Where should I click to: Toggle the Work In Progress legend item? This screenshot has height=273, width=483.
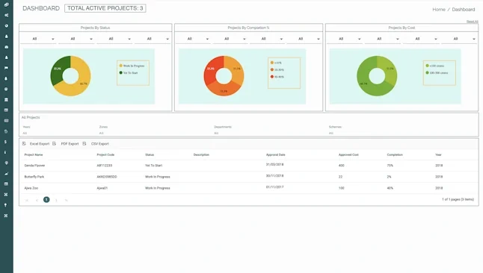(x=132, y=66)
